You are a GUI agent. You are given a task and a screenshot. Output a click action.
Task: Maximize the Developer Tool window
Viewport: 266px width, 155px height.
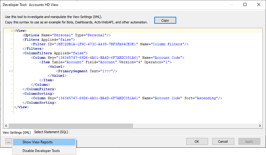pos(245,4)
